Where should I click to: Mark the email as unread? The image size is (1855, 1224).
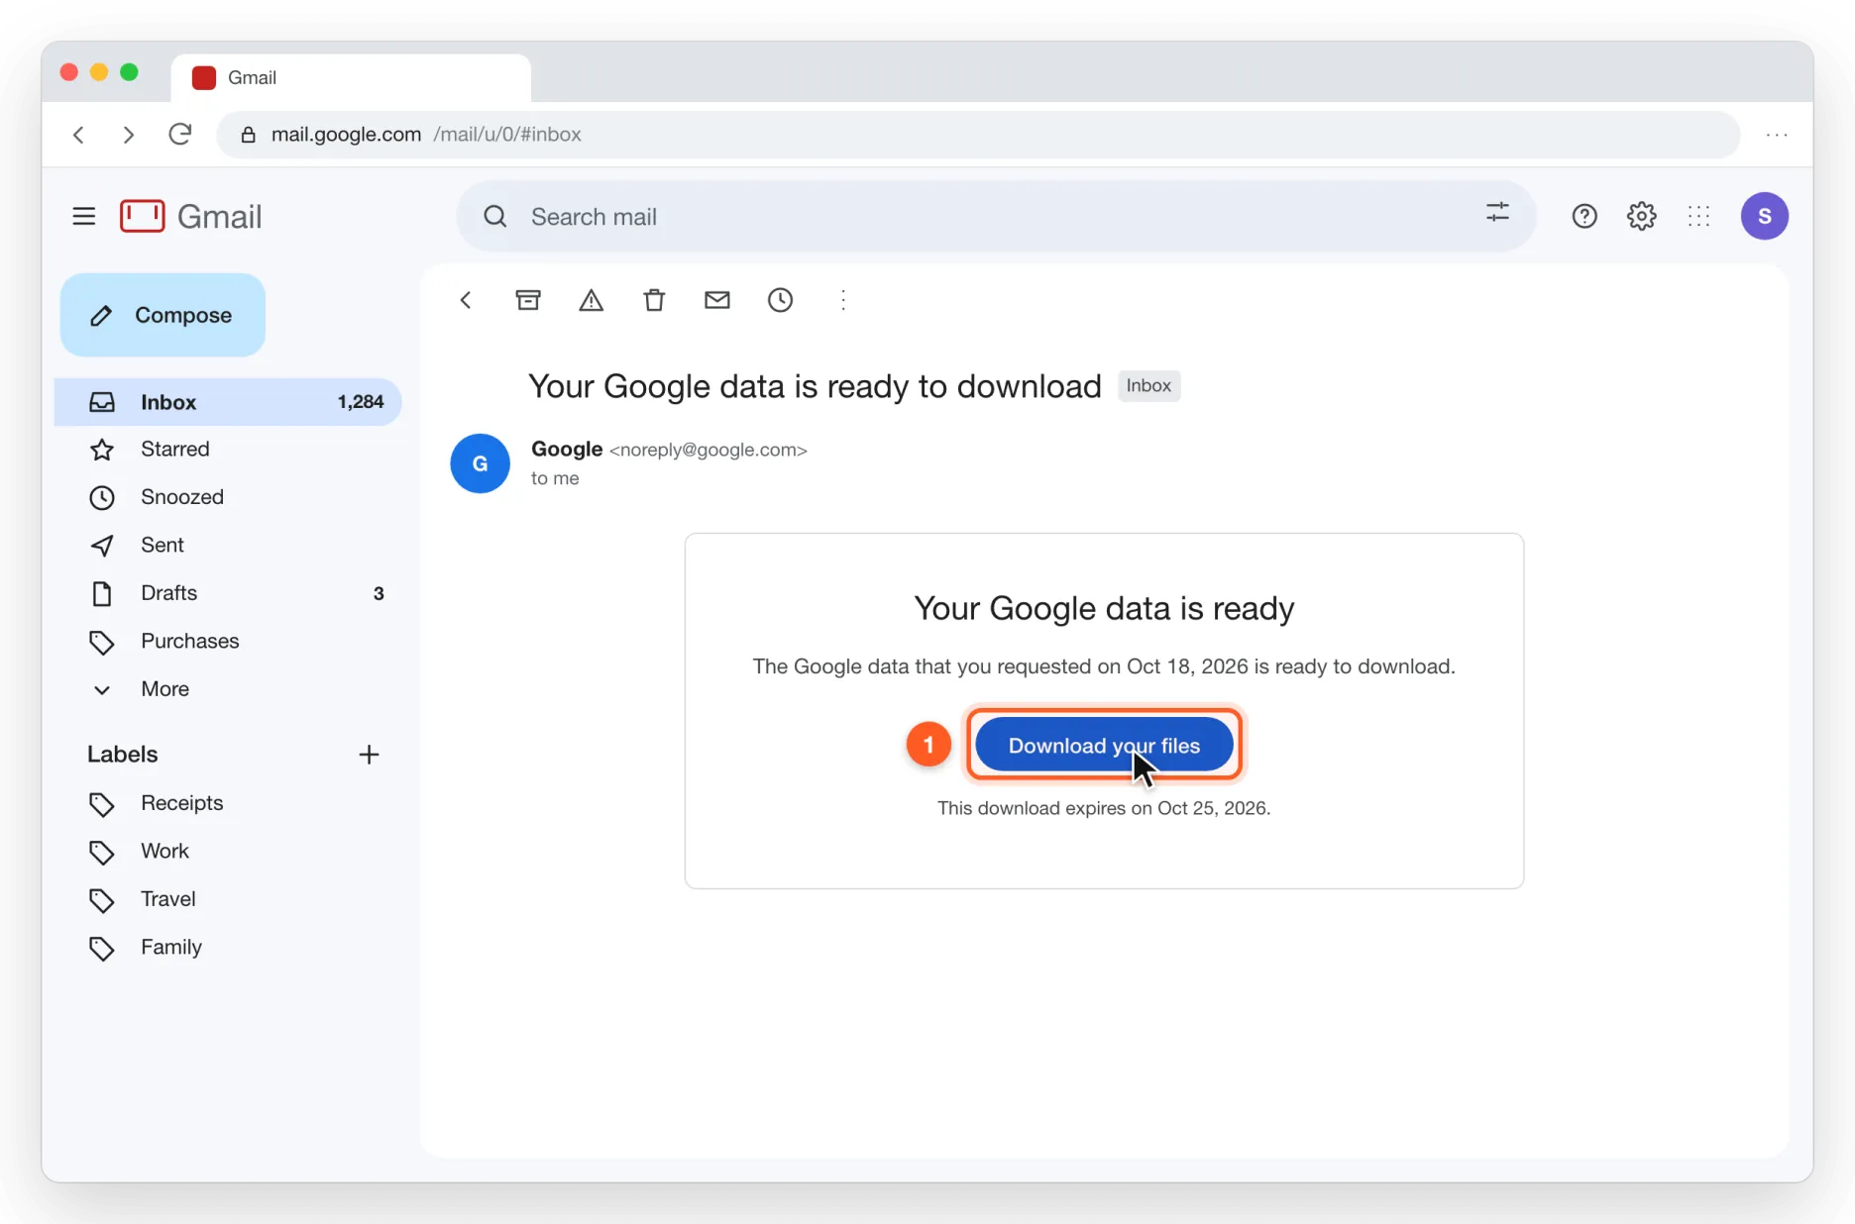pyautogui.click(x=717, y=300)
